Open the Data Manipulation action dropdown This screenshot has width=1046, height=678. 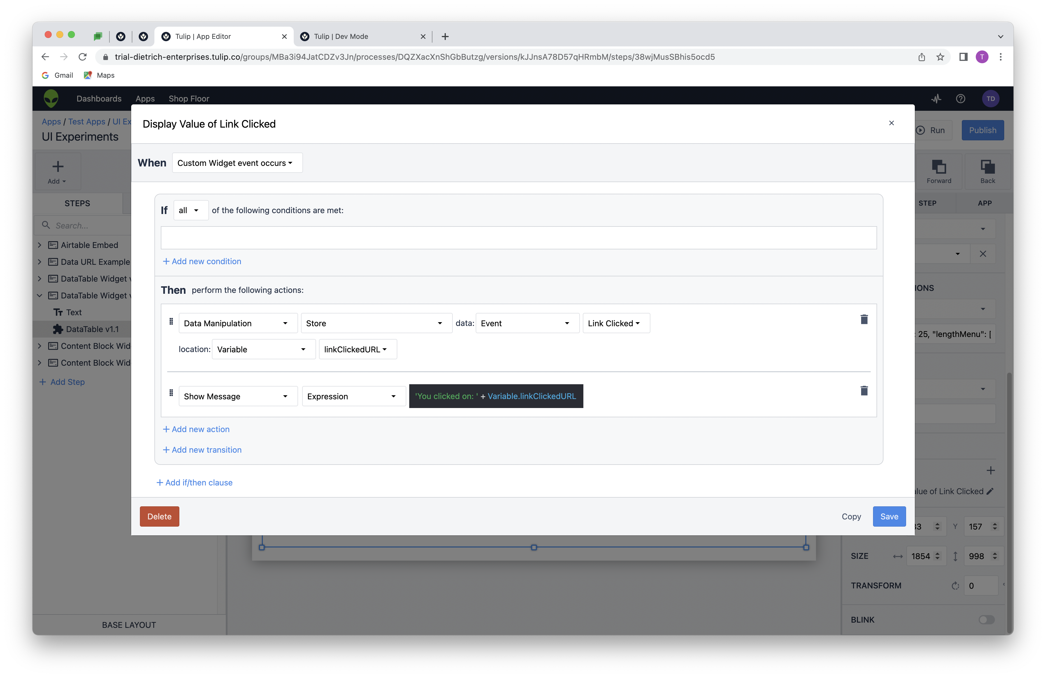[x=238, y=323]
